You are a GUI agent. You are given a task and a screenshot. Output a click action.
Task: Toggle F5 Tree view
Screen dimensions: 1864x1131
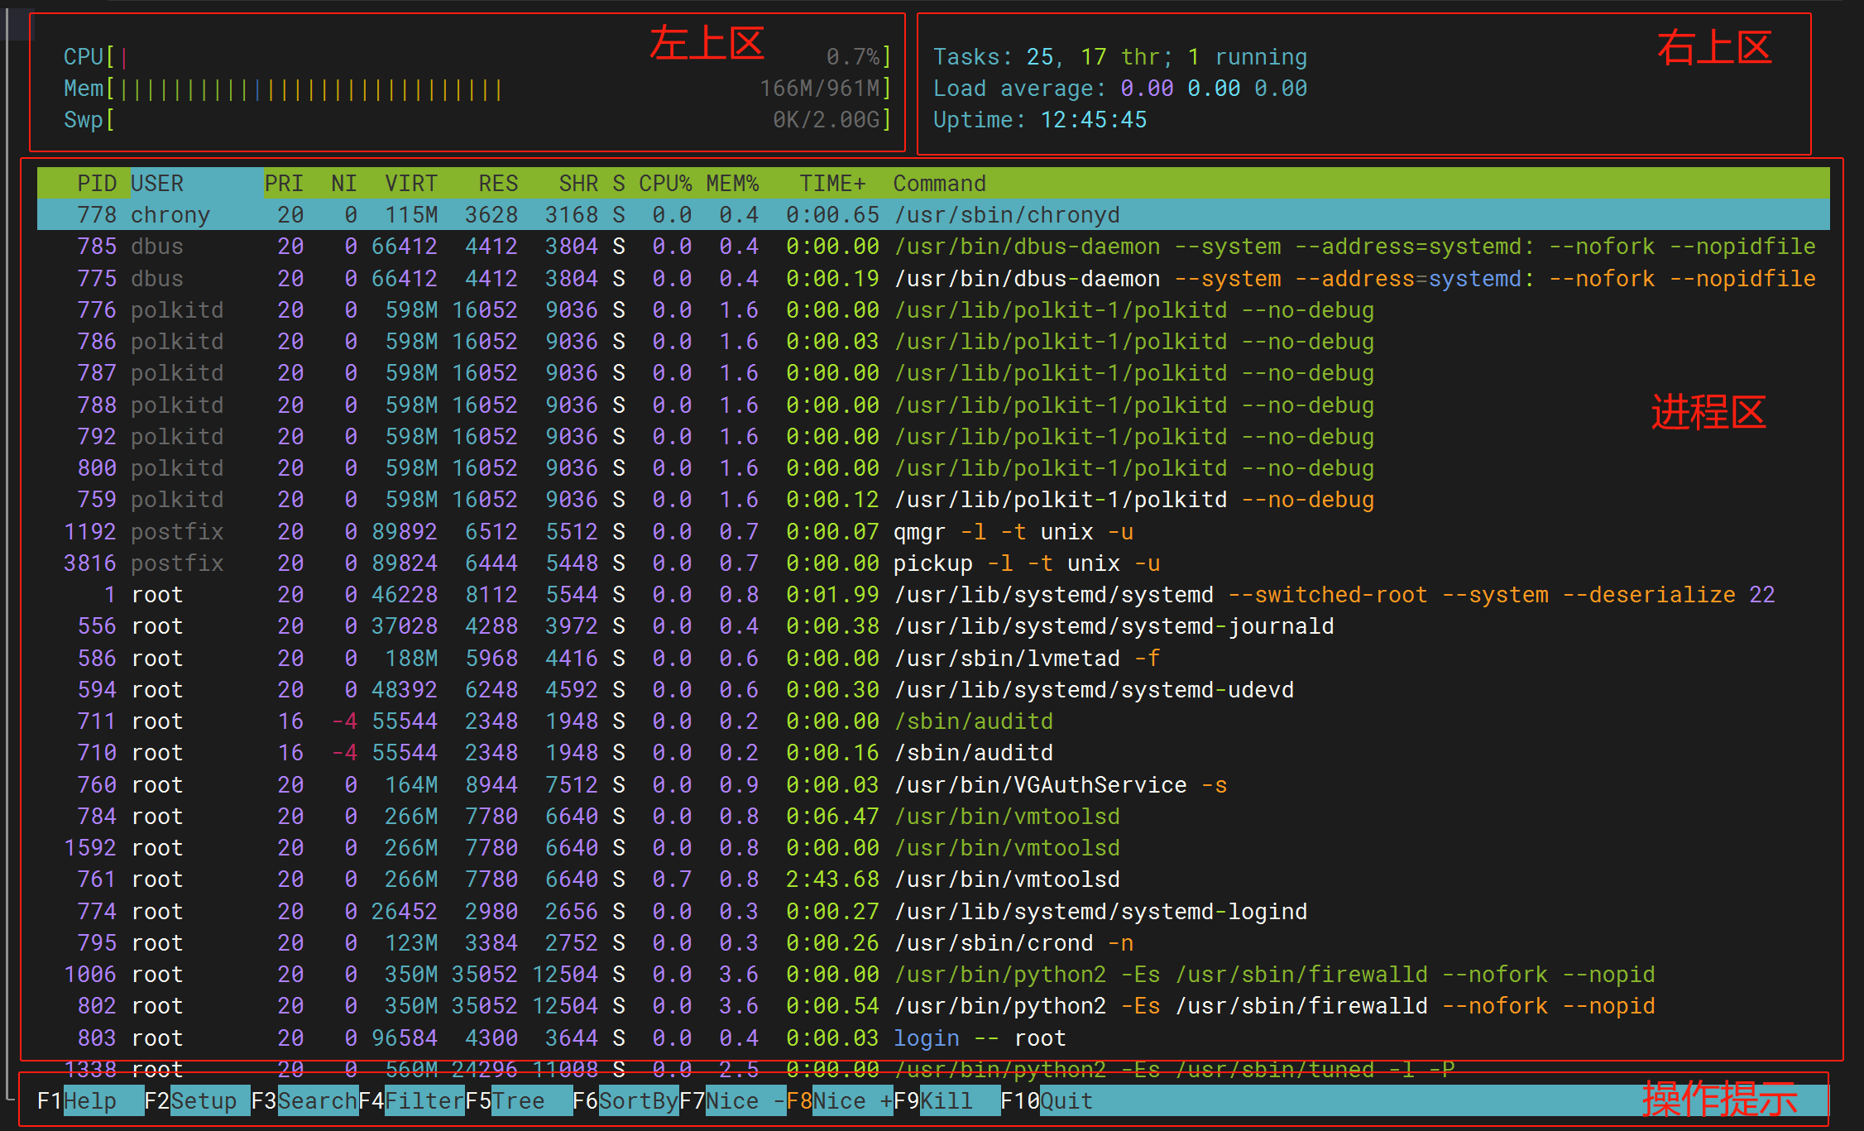pyautogui.click(x=517, y=1101)
